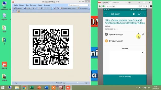Click the Rotate right icon

58,8
